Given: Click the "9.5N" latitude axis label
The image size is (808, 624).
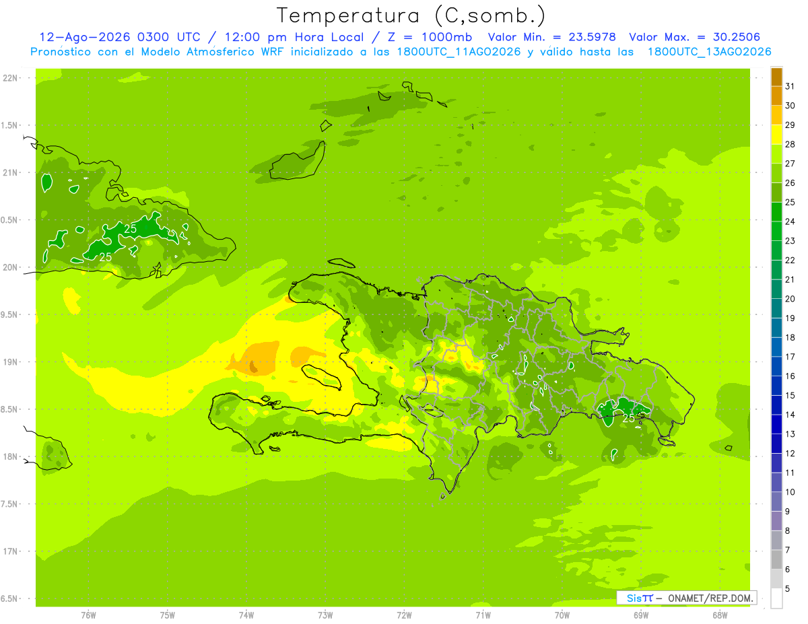Looking at the screenshot, I should pos(10,314).
